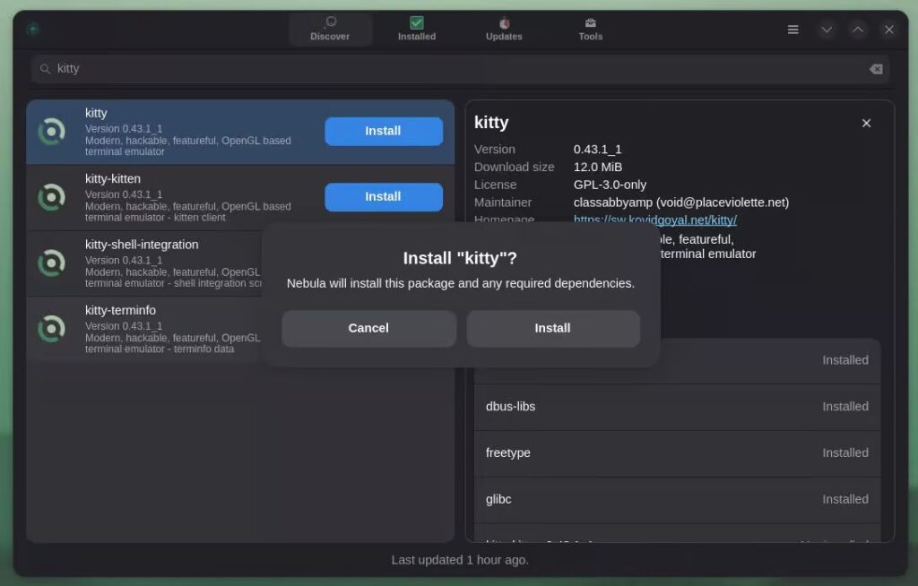Open the hamburger menu in the titlebar
Image resolution: width=918 pixels, height=586 pixels.
click(x=792, y=29)
